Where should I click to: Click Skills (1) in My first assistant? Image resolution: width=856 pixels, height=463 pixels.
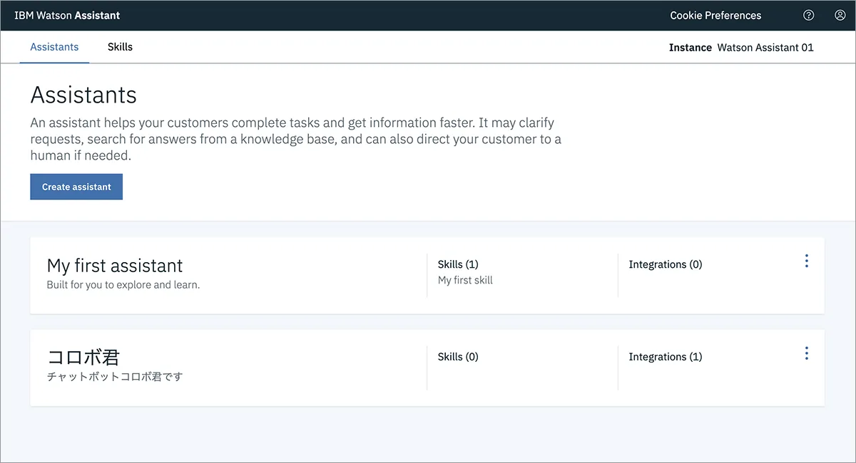click(458, 264)
